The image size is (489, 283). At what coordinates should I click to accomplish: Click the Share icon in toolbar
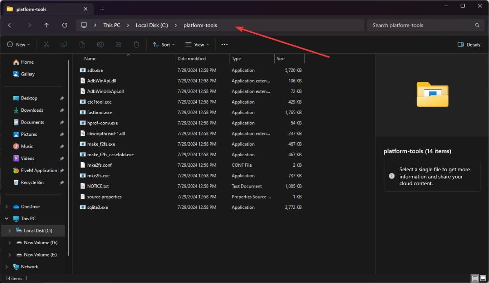click(x=119, y=44)
